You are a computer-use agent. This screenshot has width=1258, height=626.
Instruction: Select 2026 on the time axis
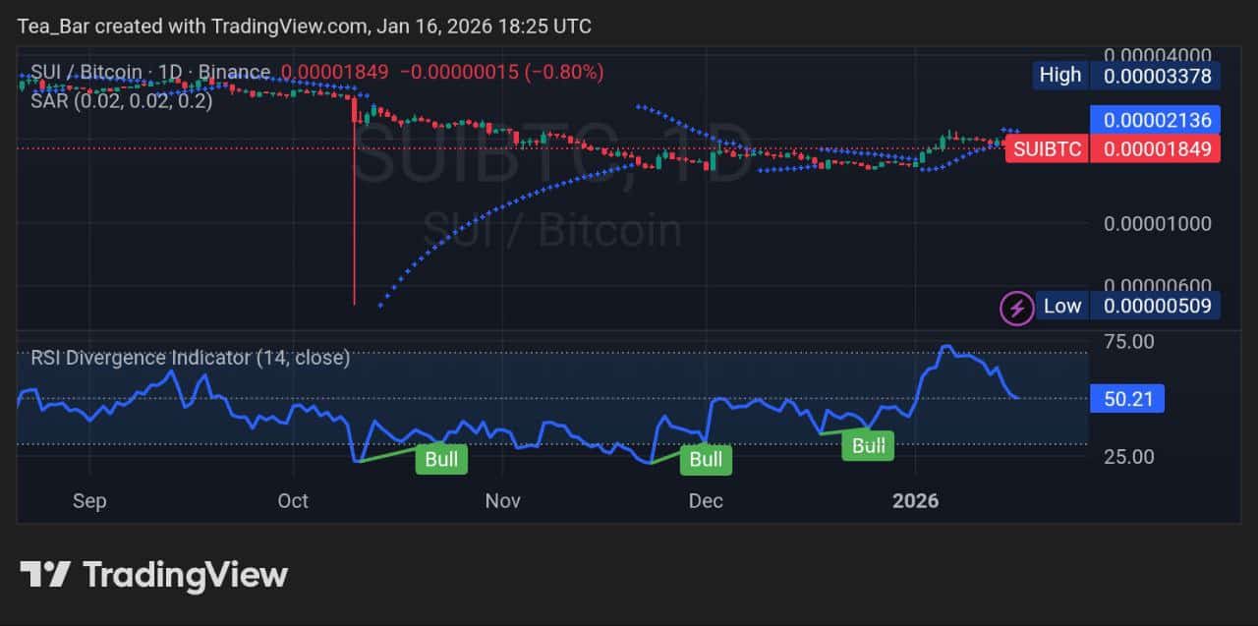916,501
